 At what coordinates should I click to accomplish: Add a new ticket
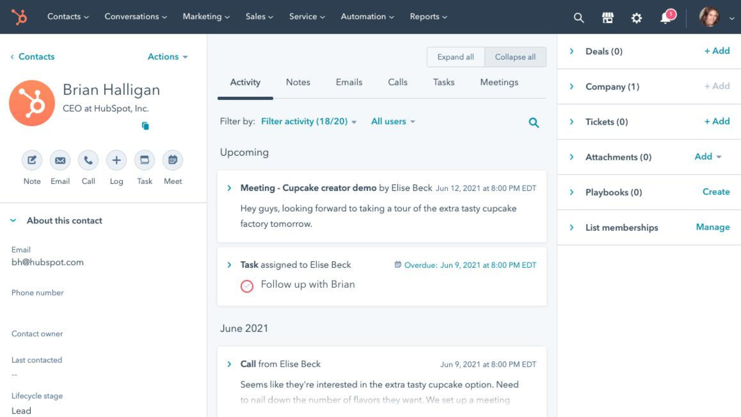tap(717, 121)
